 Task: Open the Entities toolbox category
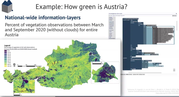[x=111, y=17]
